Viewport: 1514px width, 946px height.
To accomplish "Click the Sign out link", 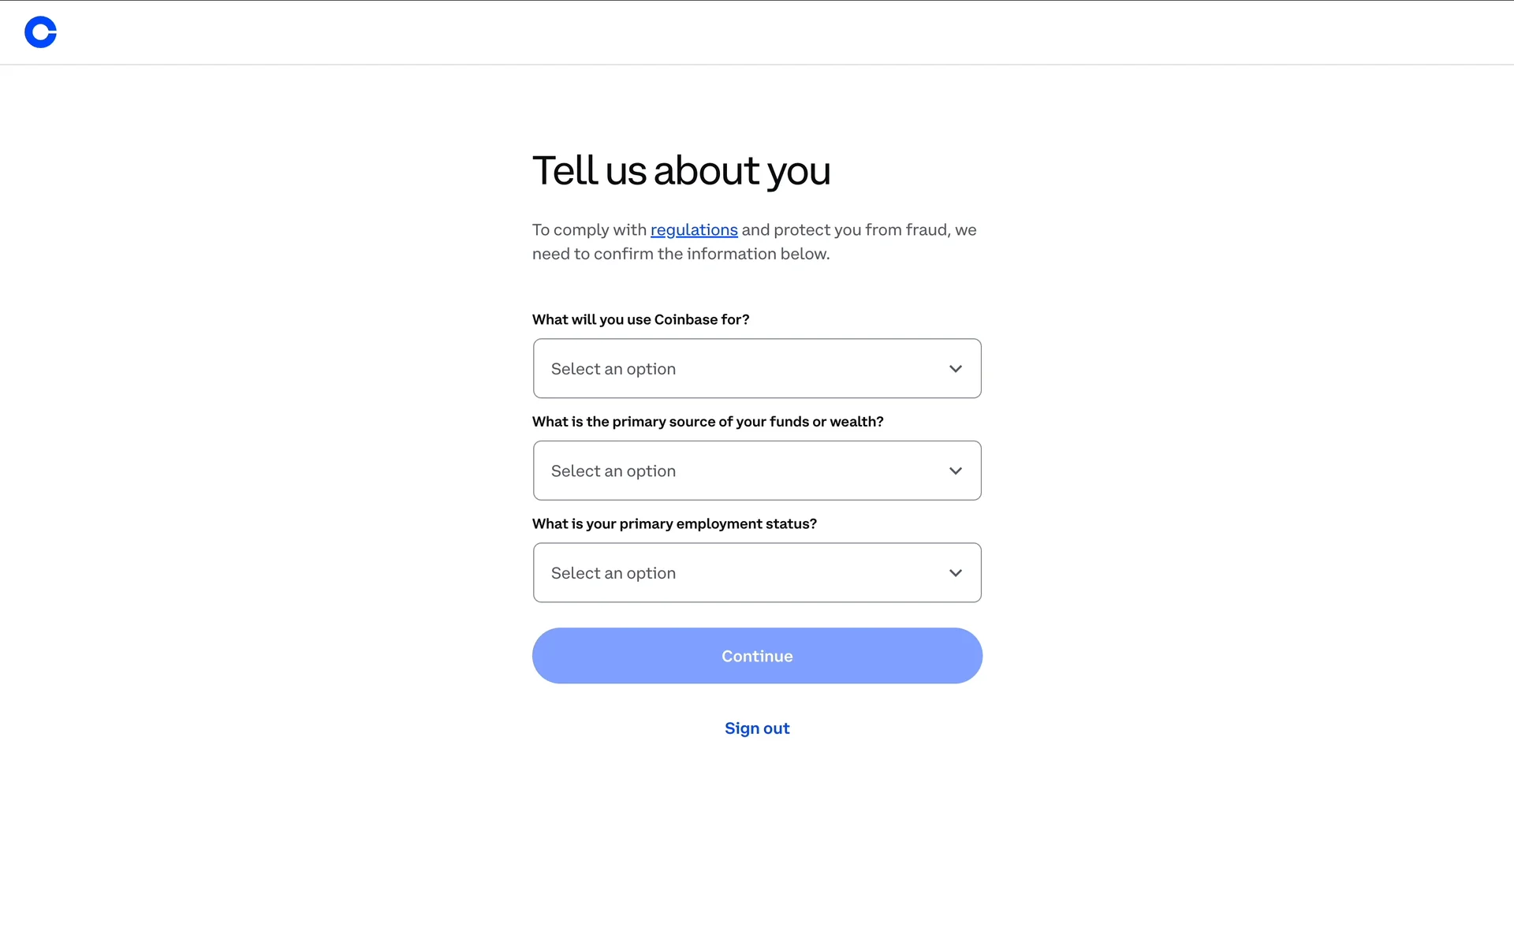I will coord(757,728).
